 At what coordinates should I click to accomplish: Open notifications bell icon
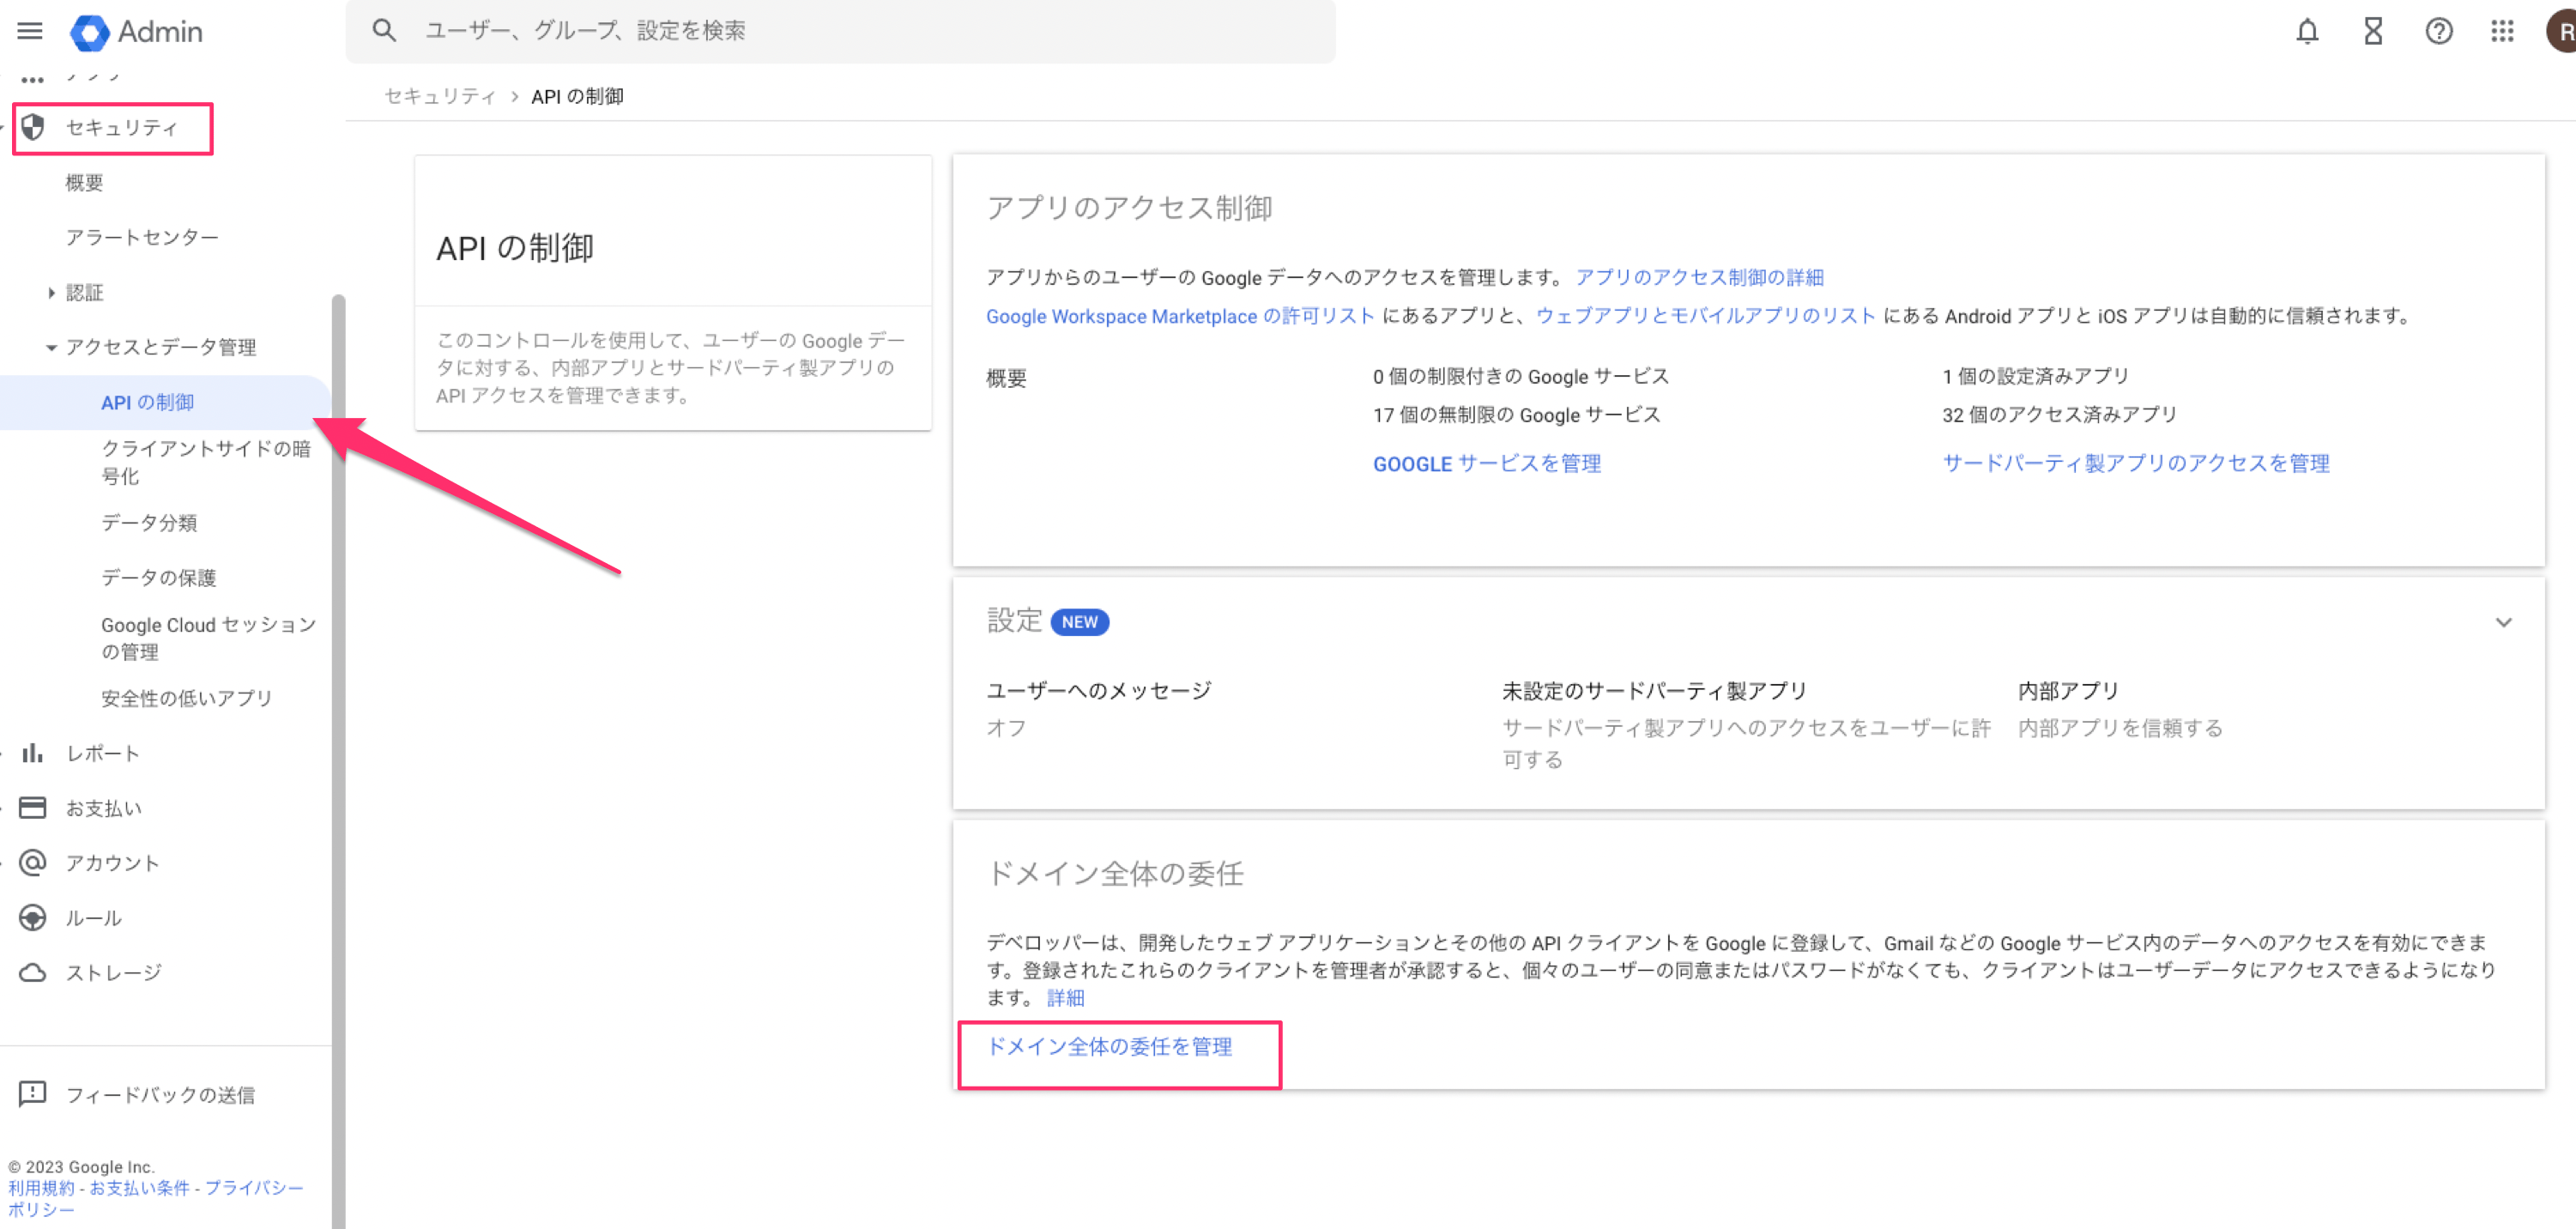coord(2306,32)
